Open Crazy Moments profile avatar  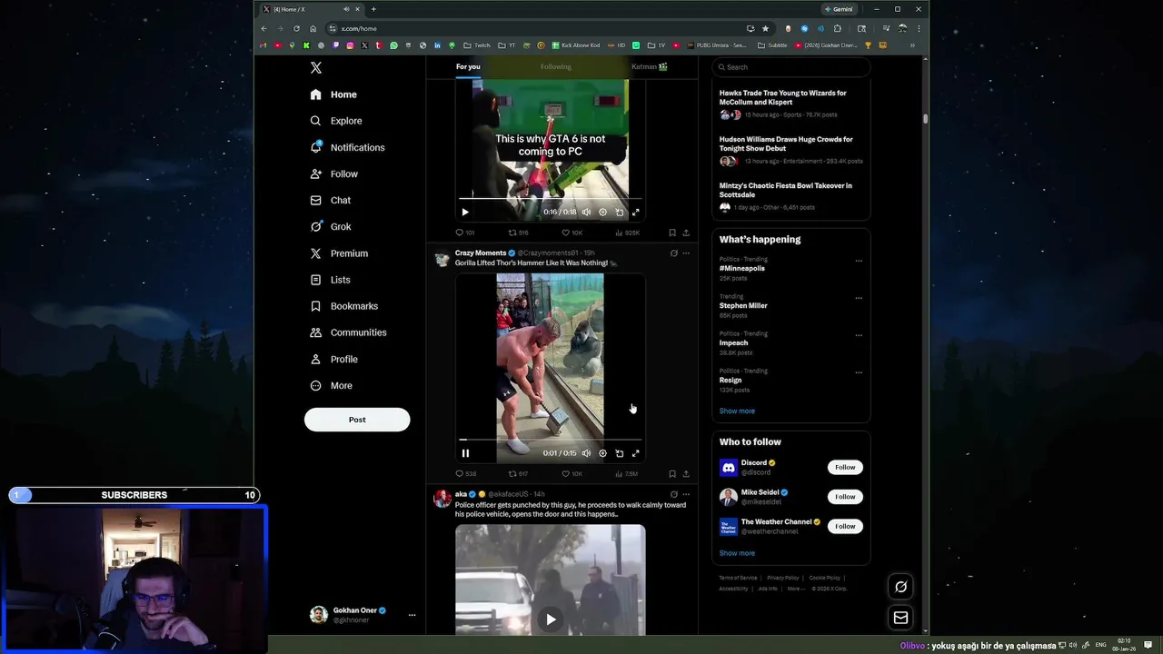coord(442,259)
